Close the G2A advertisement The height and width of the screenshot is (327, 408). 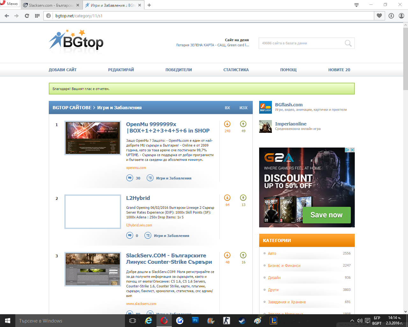[x=352, y=150]
